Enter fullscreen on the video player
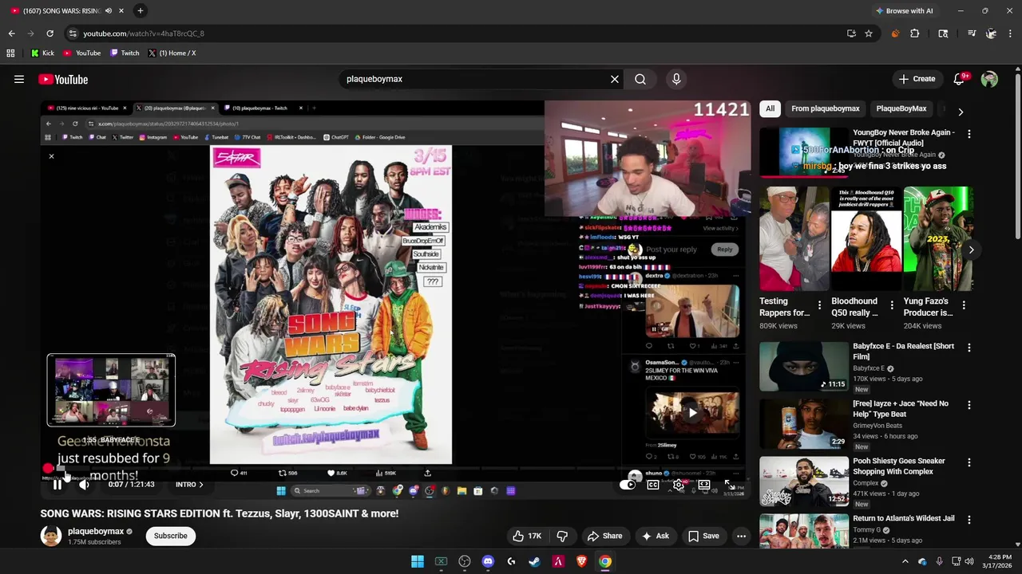The height and width of the screenshot is (574, 1022). [x=730, y=484]
